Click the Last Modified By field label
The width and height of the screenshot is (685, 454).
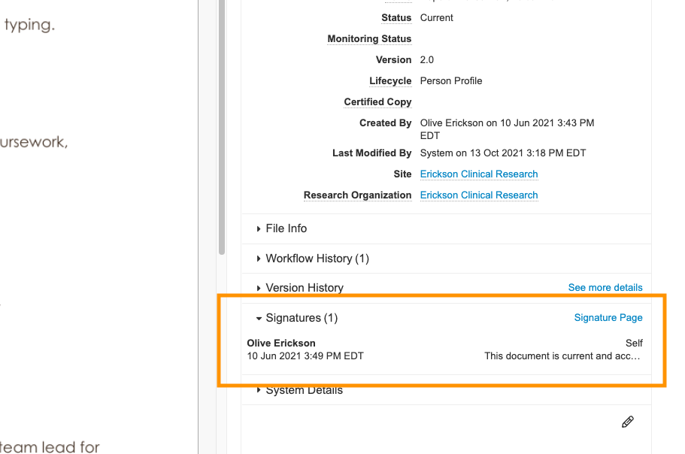[371, 153]
